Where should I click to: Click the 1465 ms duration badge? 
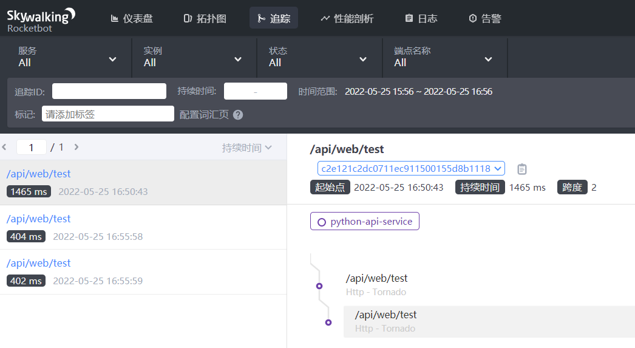click(x=29, y=192)
